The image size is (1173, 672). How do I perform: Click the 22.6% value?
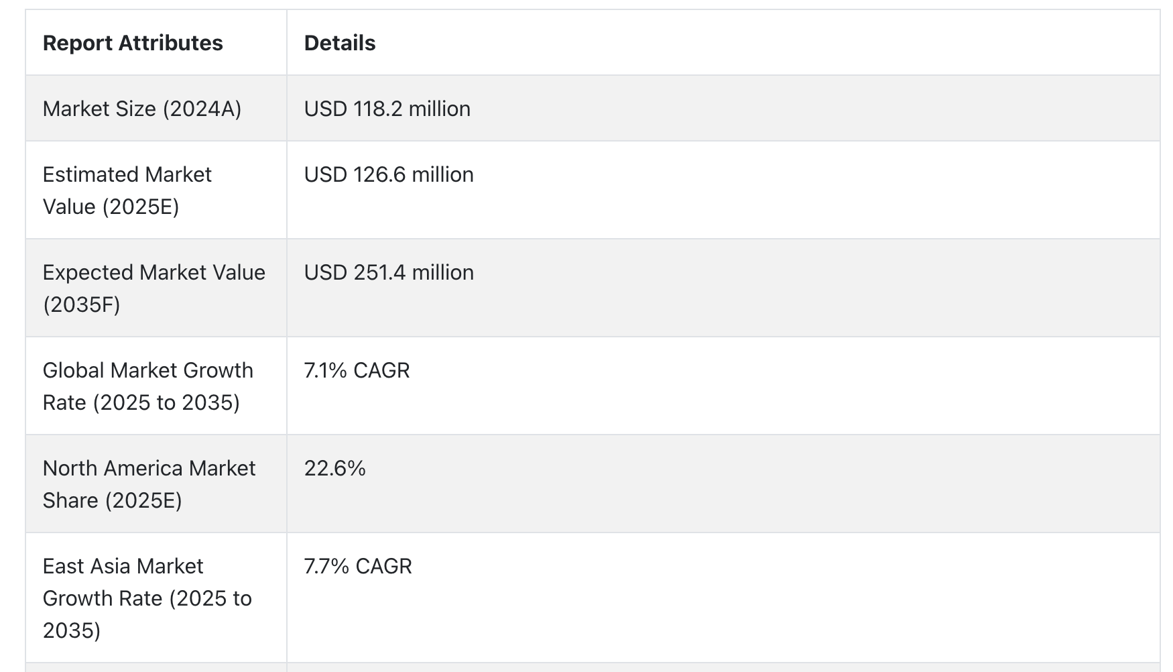(335, 468)
